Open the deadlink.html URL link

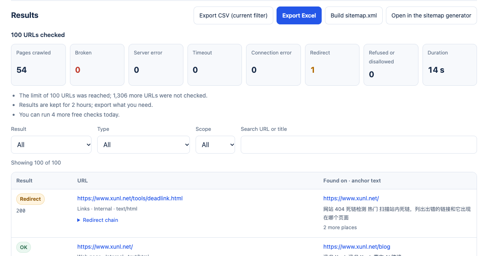(x=130, y=198)
